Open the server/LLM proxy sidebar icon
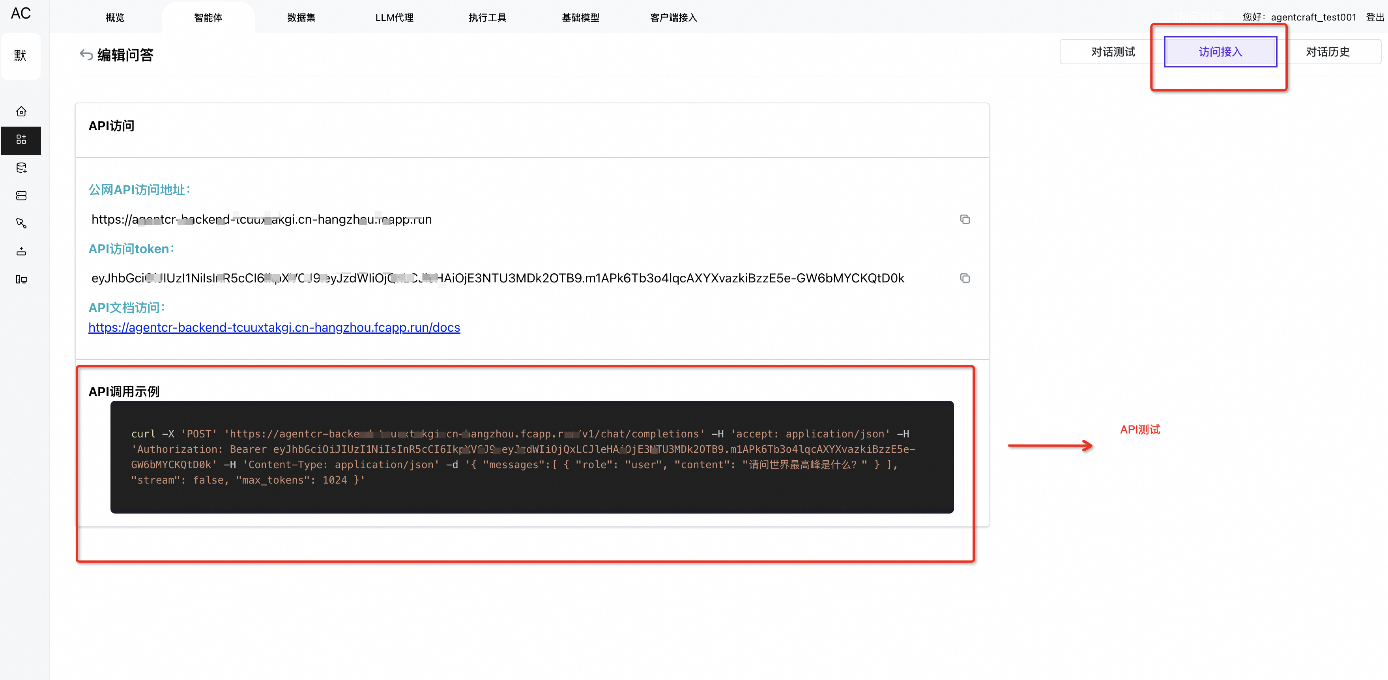The height and width of the screenshot is (680, 1388). point(21,196)
